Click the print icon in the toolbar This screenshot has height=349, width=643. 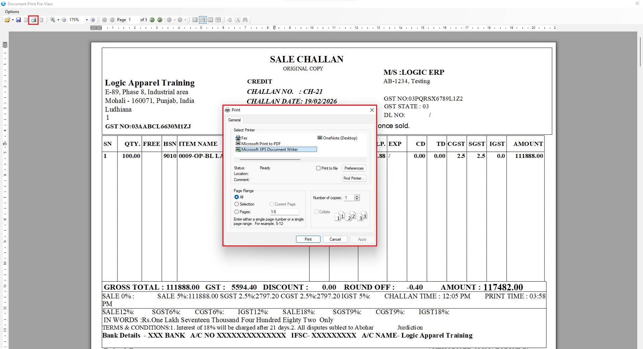point(33,20)
